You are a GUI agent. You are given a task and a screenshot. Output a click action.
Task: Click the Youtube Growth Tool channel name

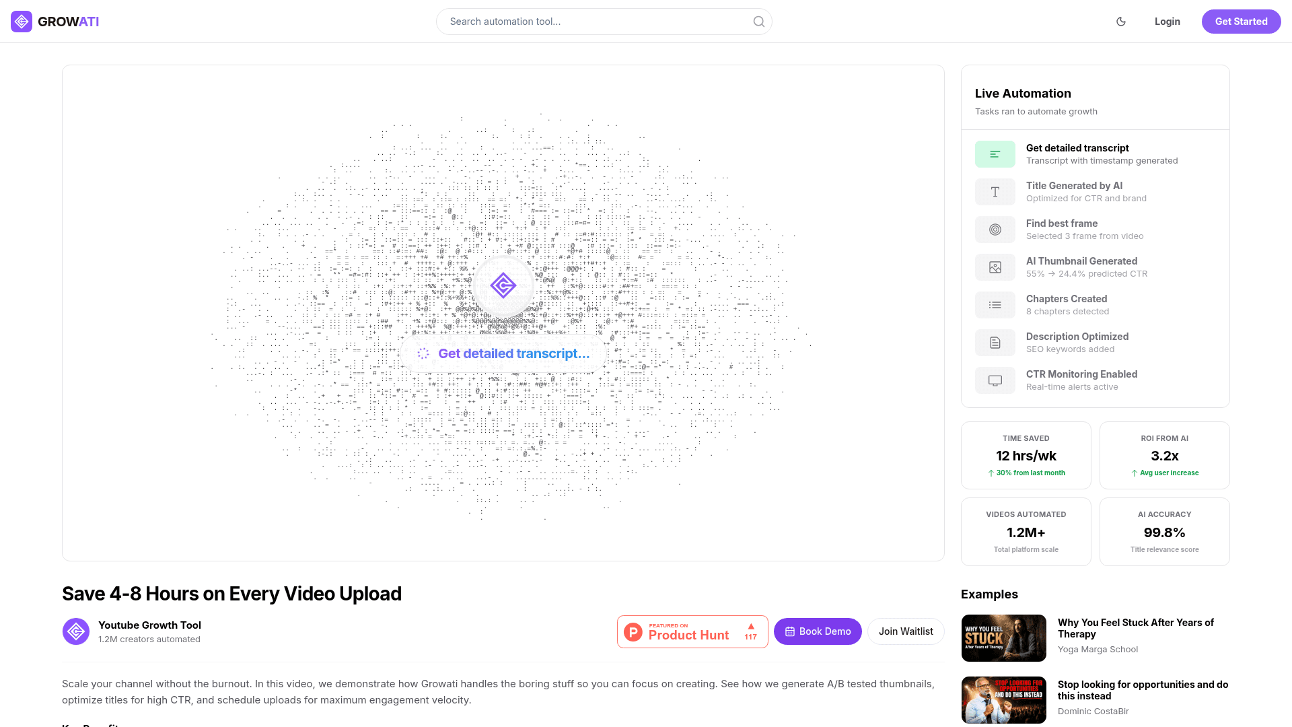(149, 625)
